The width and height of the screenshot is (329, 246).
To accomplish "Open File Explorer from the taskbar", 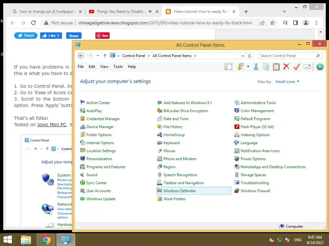I will click(26, 240).
